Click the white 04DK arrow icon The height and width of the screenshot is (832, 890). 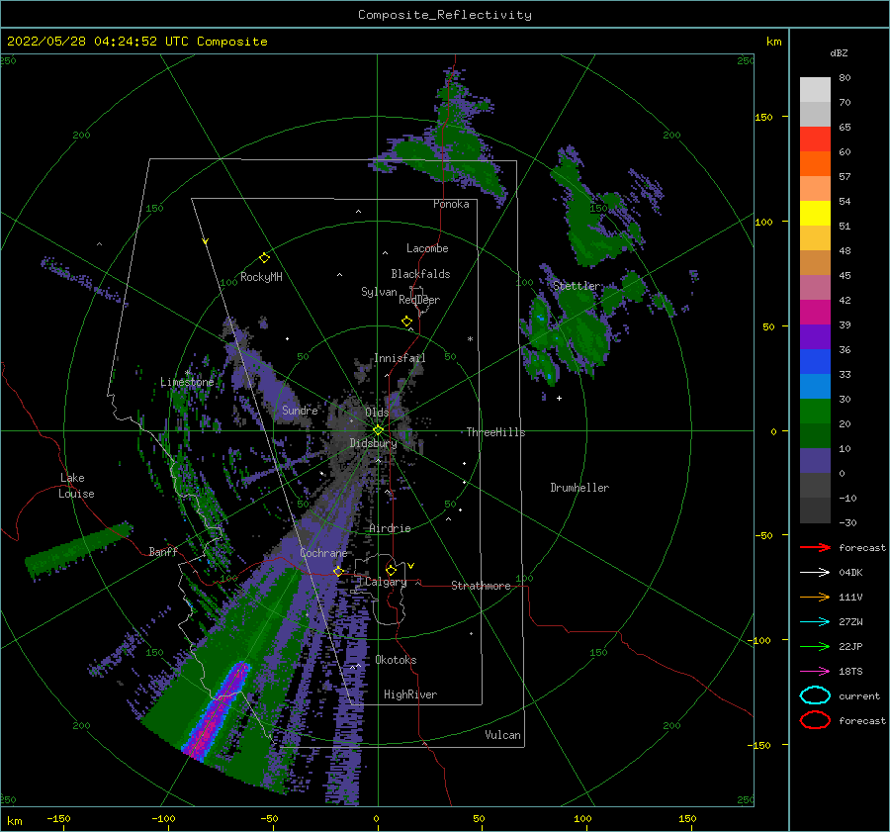[x=815, y=573]
